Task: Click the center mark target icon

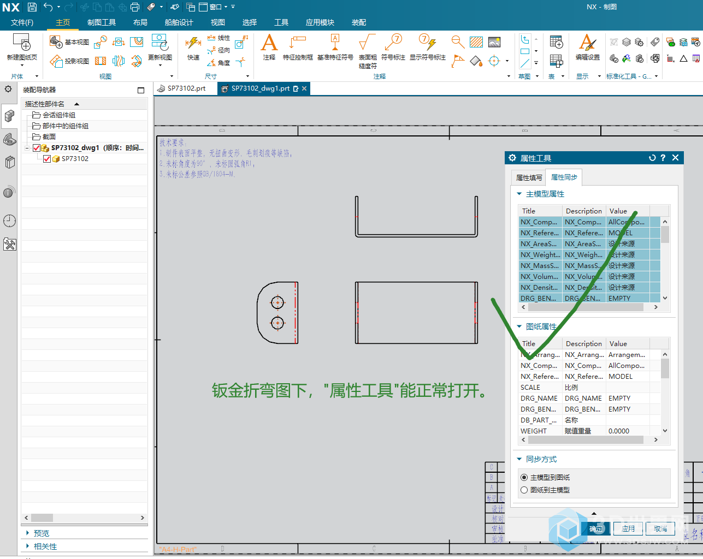Action: 494,61
